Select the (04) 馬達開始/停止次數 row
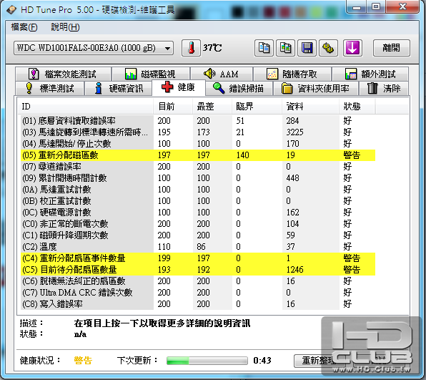Viewport: 426px width, 380px height. pyautogui.click(x=198, y=144)
